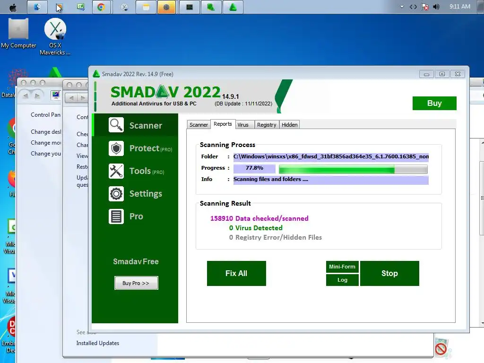Switch to the Hidden tab
484x363 pixels.
(290, 125)
